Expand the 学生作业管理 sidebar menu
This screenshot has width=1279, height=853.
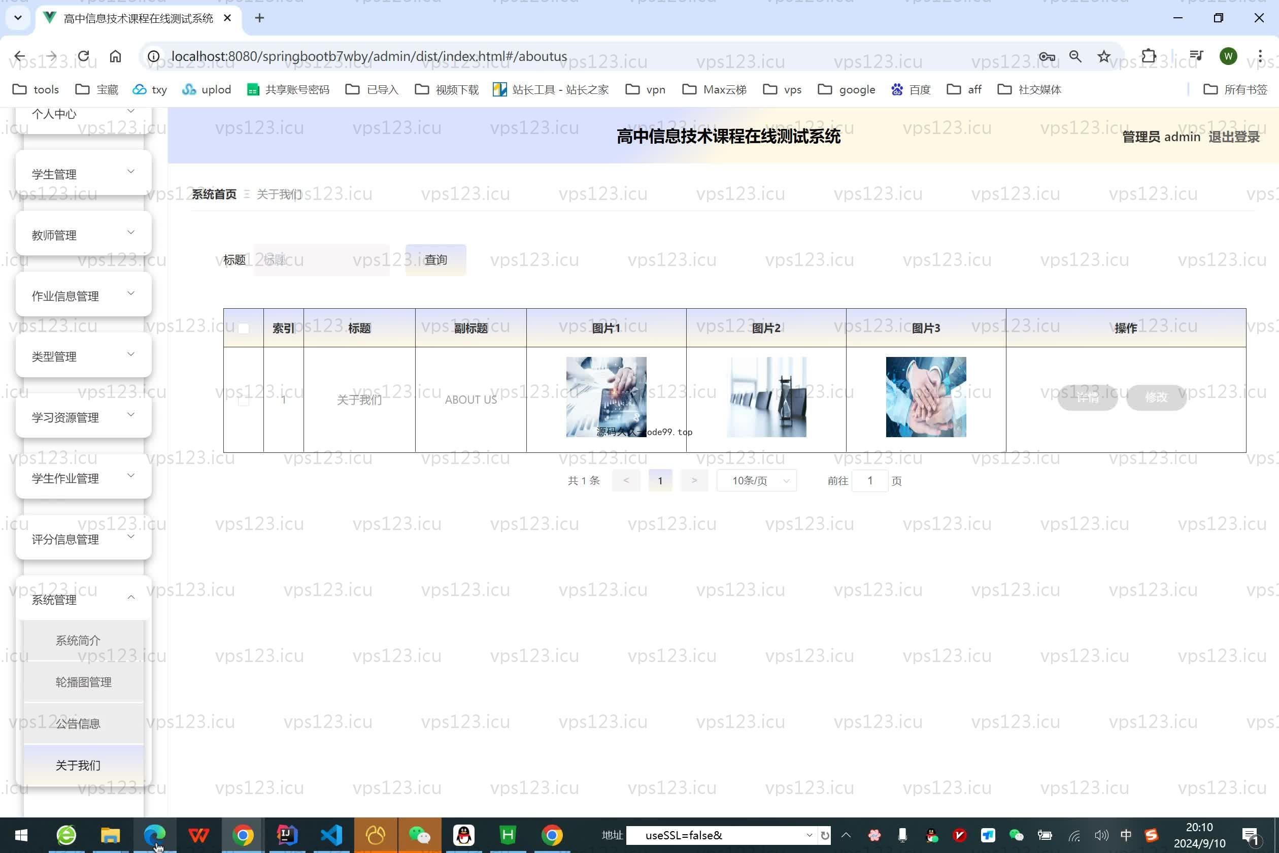tap(83, 478)
